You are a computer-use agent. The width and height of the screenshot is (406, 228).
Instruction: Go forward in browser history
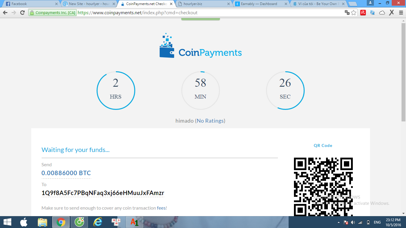[x=14, y=13]
